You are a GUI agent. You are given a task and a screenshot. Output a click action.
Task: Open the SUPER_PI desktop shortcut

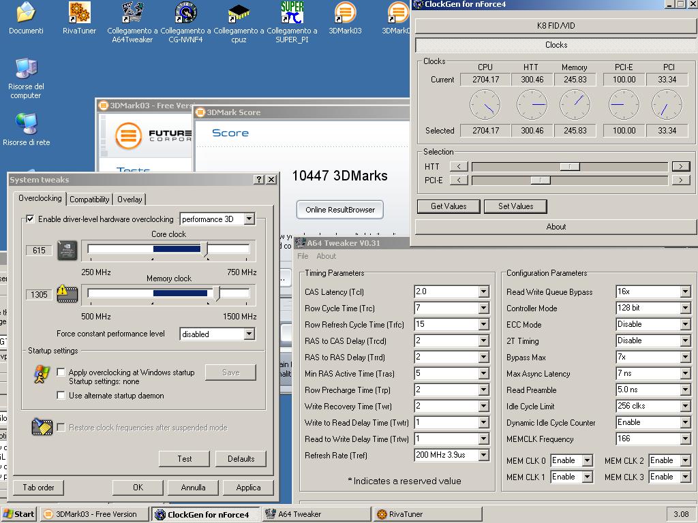(292, 12)
